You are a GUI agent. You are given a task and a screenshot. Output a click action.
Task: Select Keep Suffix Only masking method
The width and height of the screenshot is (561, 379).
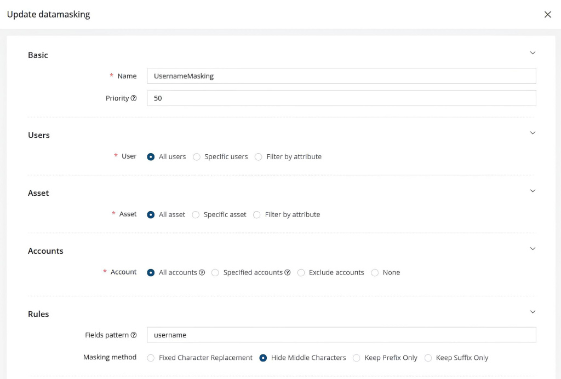point(428,358)
